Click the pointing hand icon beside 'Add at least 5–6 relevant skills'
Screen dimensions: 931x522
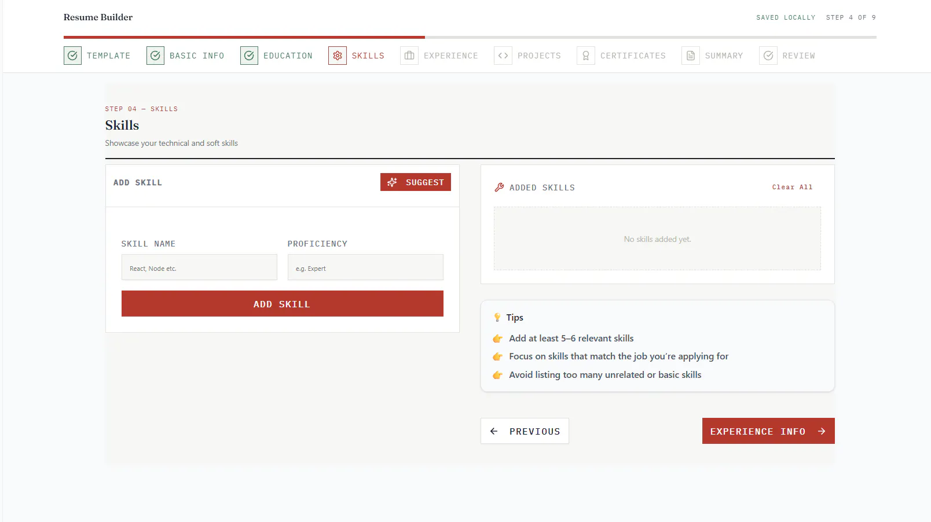coord(497,339)
